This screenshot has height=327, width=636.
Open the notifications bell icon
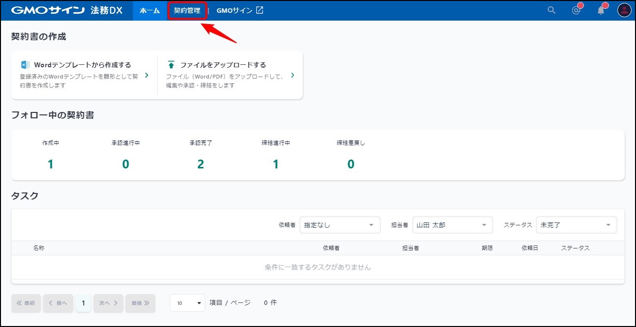tap(601, 10)
